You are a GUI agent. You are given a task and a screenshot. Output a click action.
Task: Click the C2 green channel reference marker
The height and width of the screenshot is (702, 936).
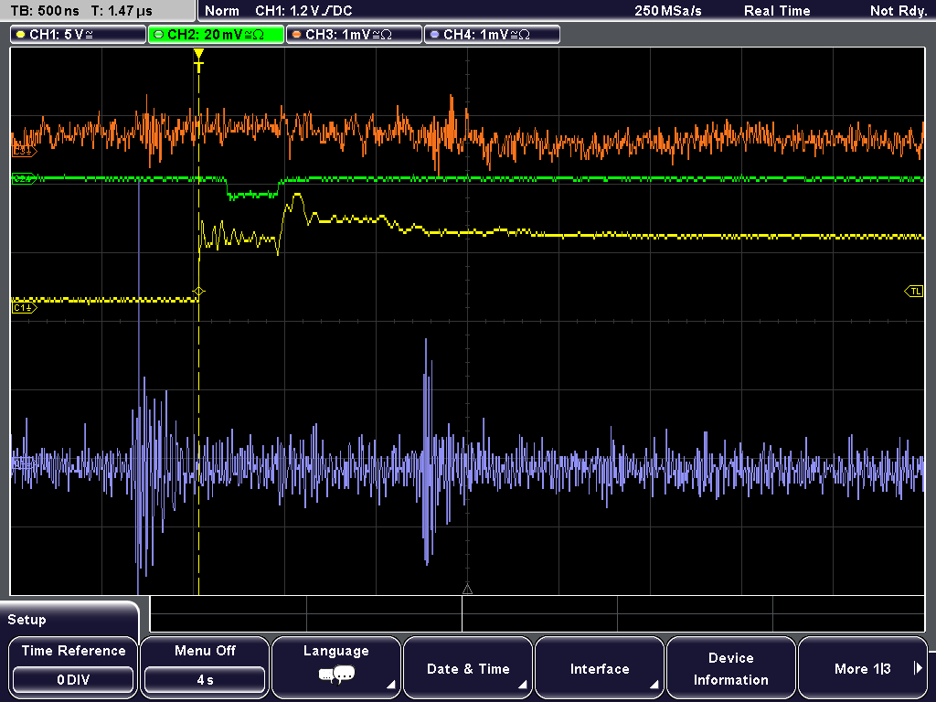click(x=24, y=178)
